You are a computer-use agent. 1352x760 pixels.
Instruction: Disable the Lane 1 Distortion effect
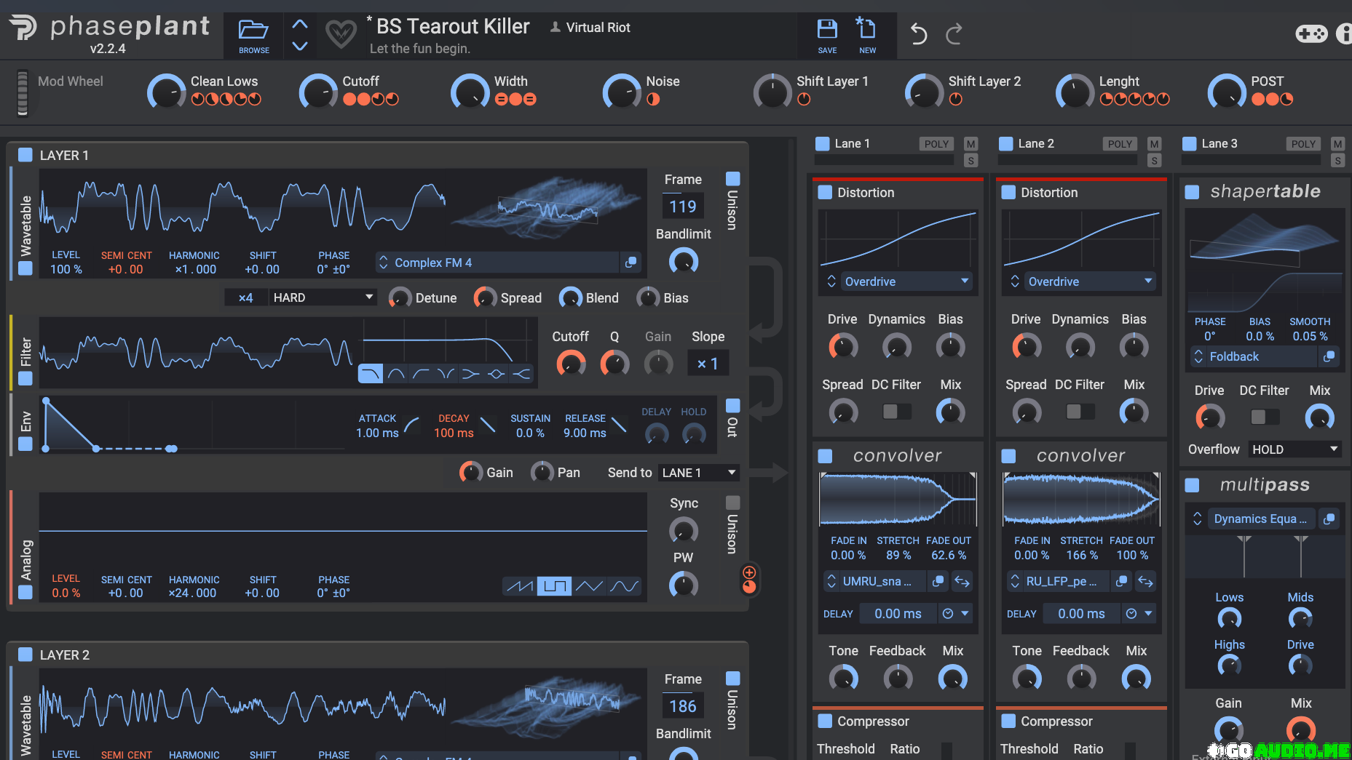pos(825,192)
